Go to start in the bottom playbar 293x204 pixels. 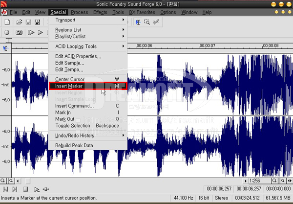click(5, 189)
